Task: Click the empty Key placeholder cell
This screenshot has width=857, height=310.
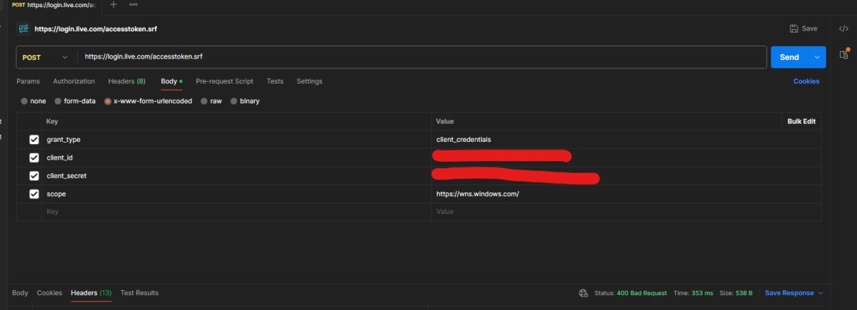Action: (236, 212)
